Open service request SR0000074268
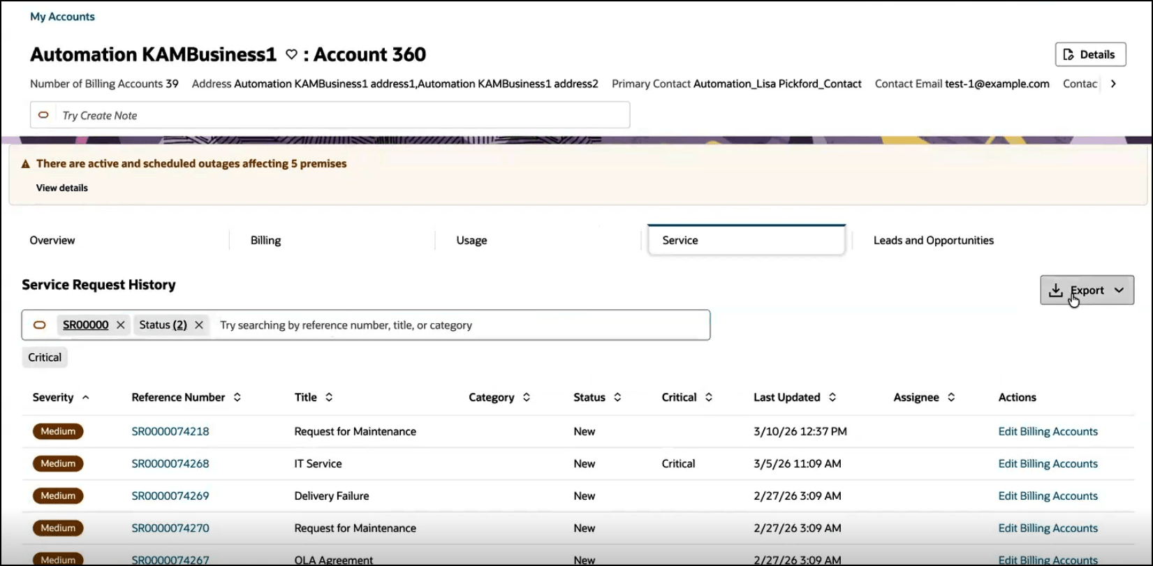Image resolution: width=1153 pixels, height=566 pixels. click(x=170, y=463)
